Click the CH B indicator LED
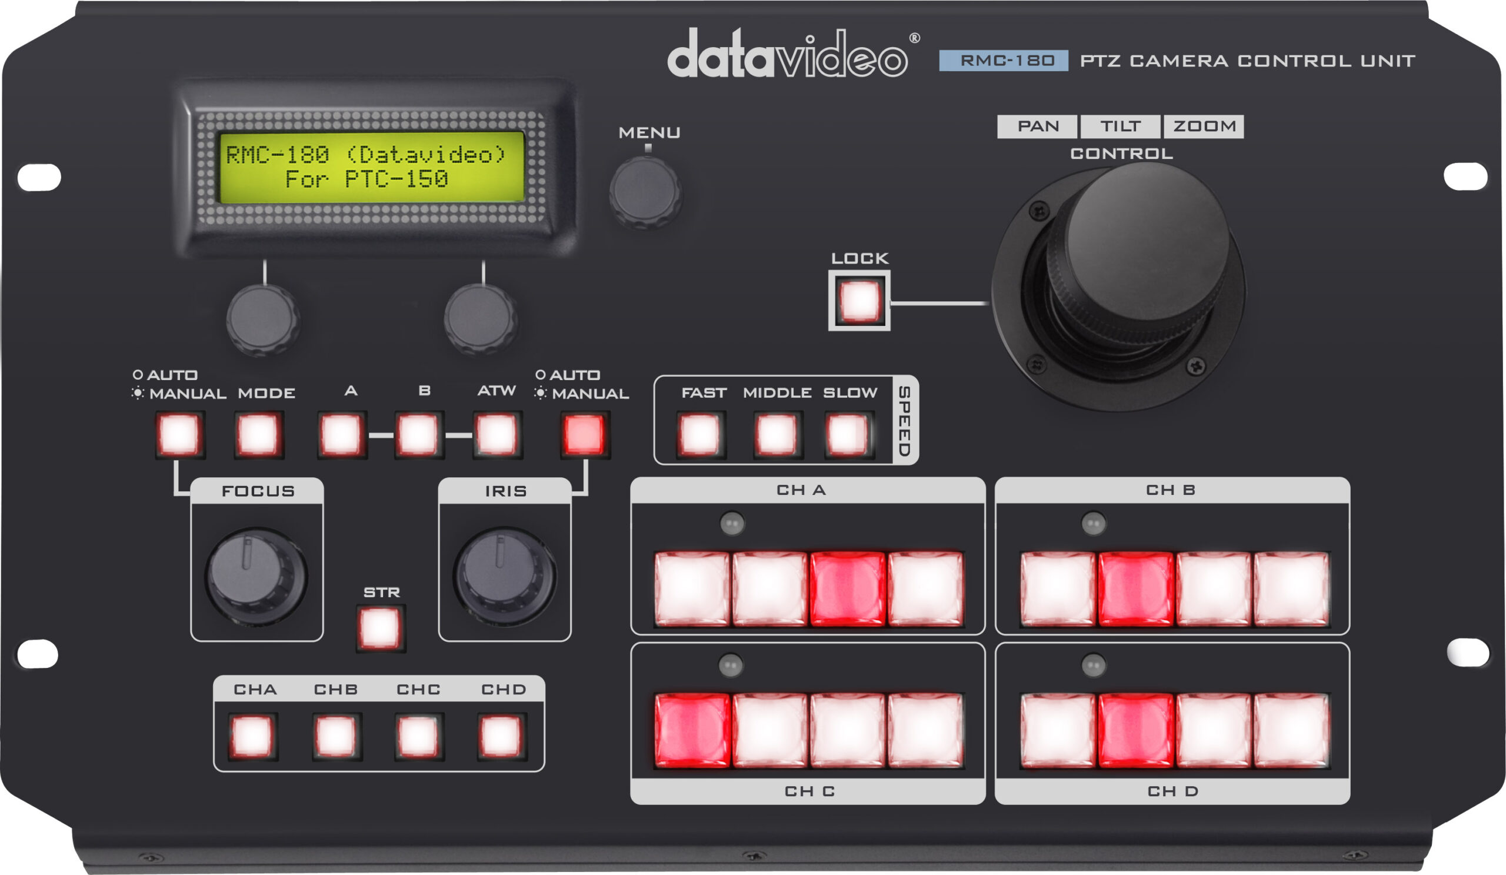The width and height of the screenshot is (1506, 875). coord(1094,524)
